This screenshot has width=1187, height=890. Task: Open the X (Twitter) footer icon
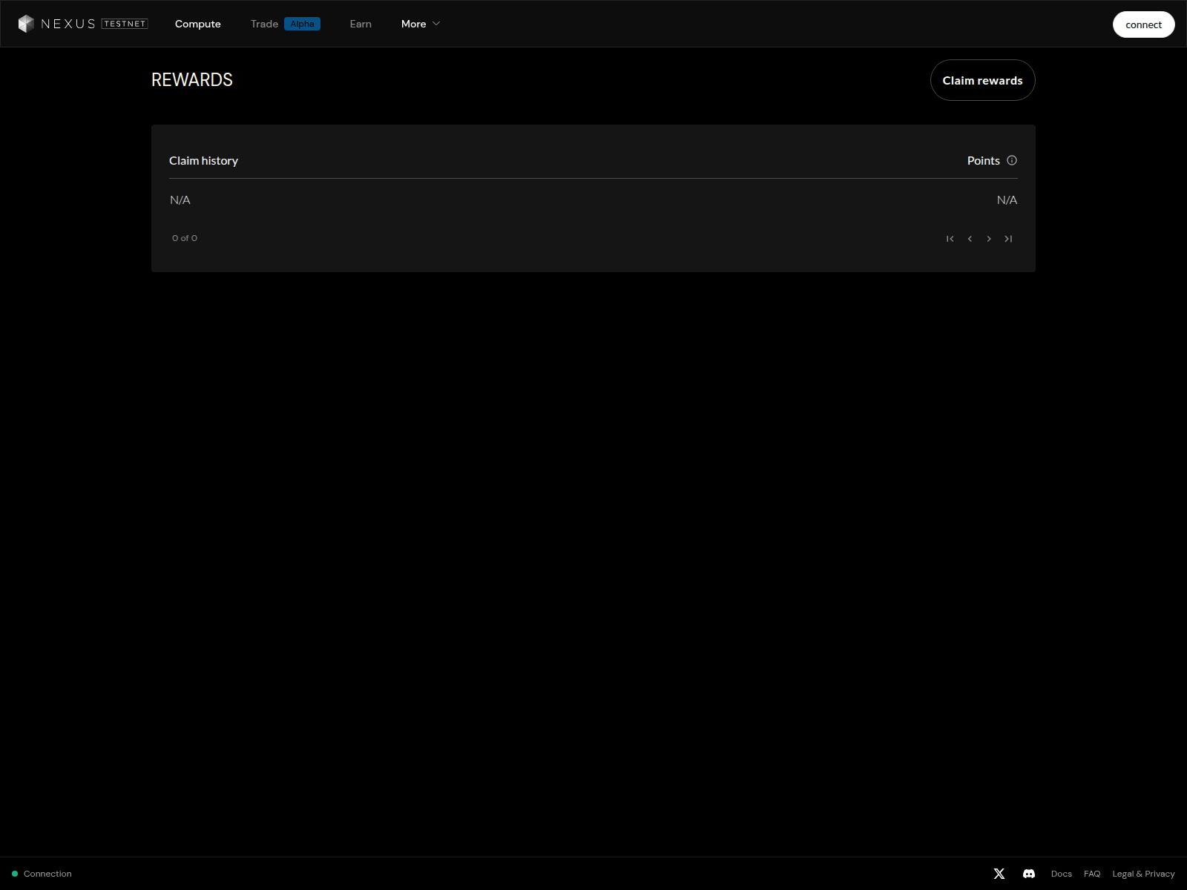pyautogui.click(x=999, y=874)
